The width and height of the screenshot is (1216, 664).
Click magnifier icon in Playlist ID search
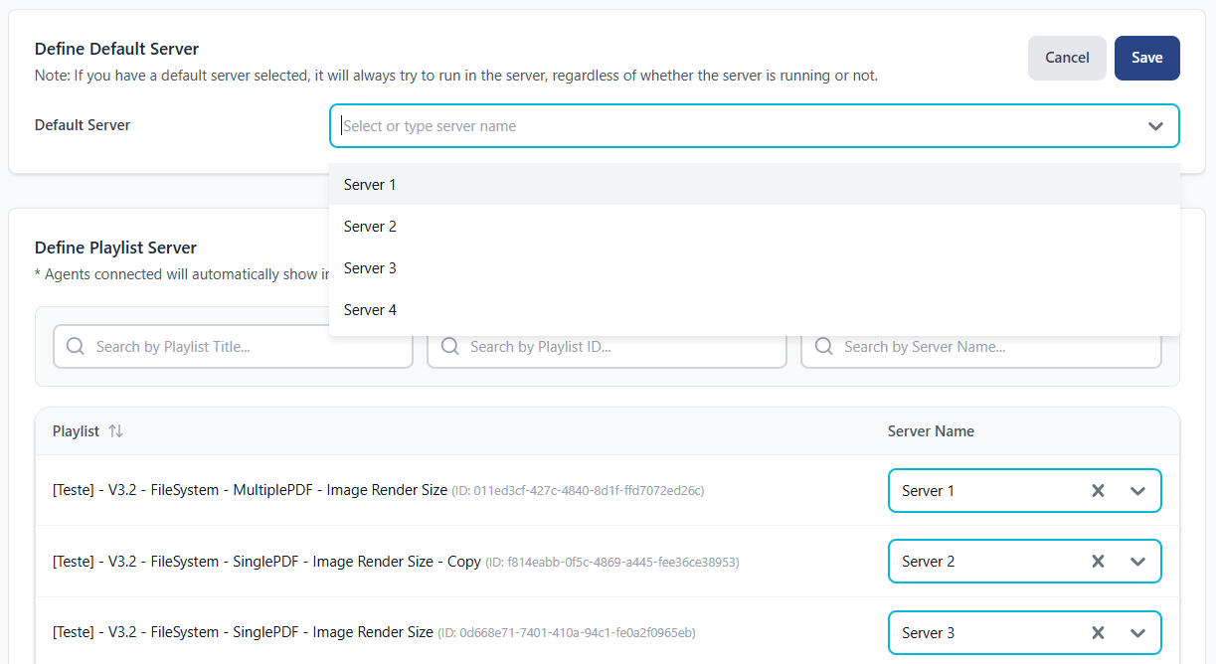click(x=449, y=346)
